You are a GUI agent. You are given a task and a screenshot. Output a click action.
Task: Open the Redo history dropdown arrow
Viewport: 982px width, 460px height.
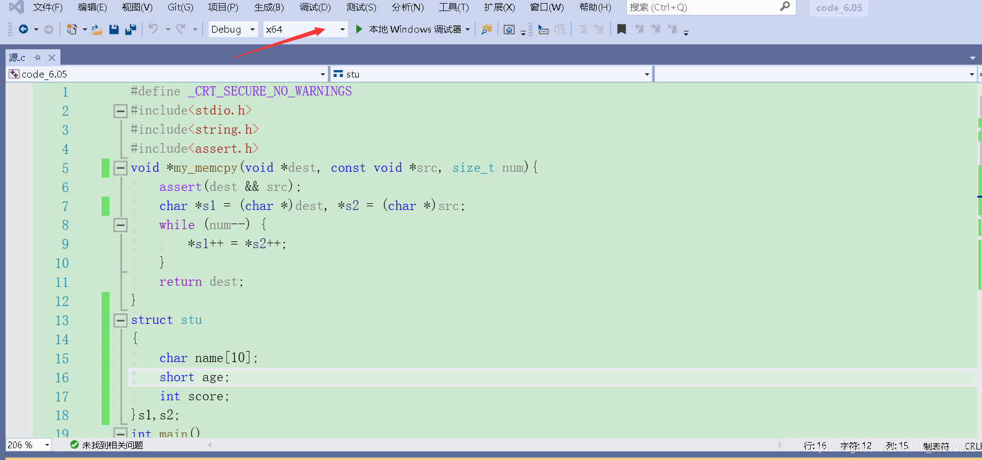pyautogui.click(x=195, y=29)
